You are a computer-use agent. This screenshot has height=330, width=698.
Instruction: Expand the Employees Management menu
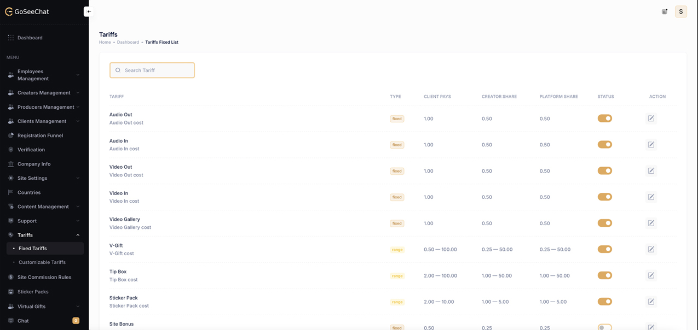click(x=44, y=75)
